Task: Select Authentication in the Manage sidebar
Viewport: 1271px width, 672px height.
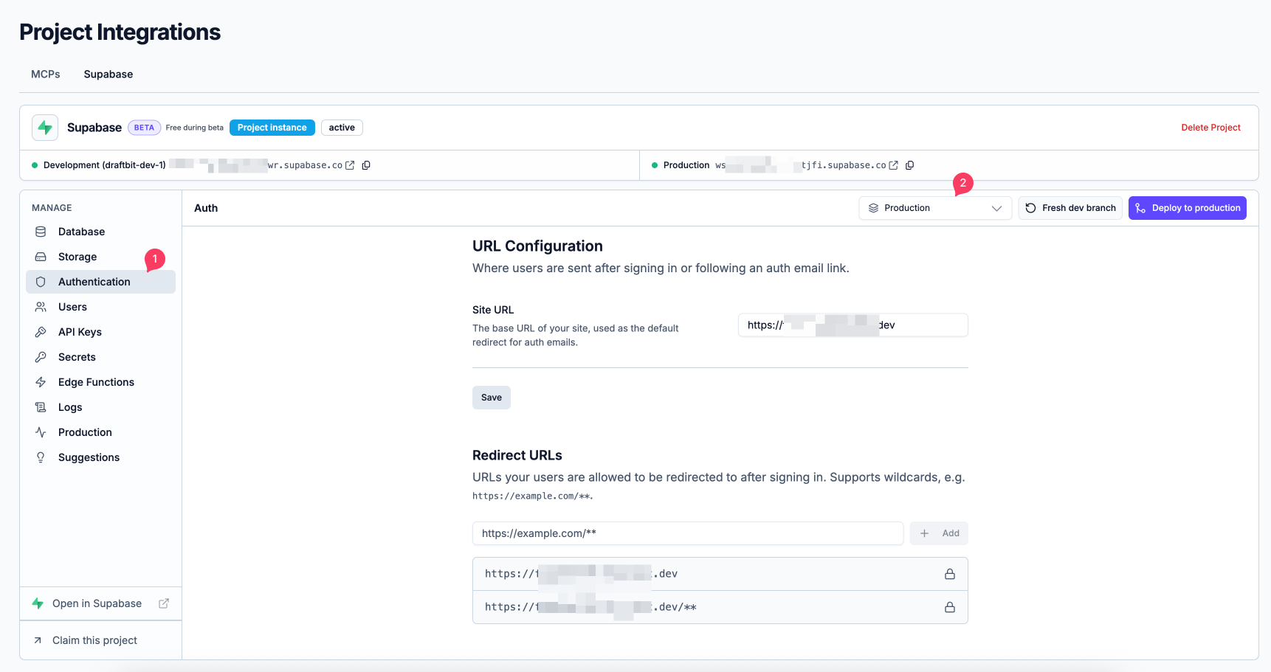Action: pos(100,282)
